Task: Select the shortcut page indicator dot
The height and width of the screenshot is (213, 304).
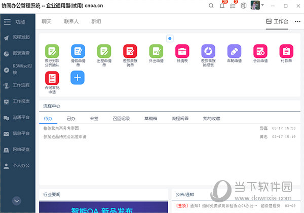Action: click(170, 39)
